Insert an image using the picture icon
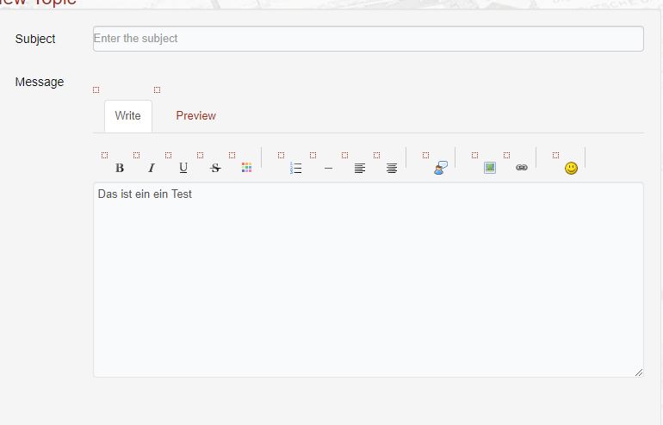This screenshot has width=663, height=425. [489, 169]
